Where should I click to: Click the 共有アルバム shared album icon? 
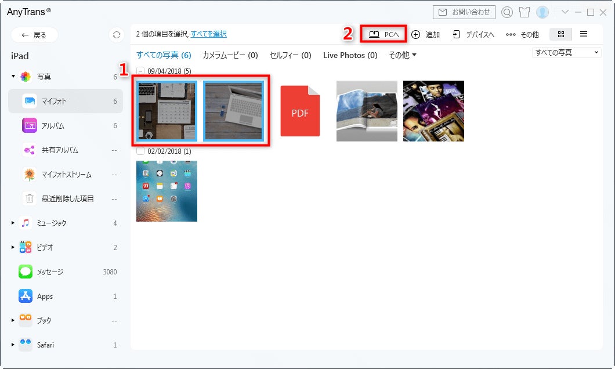click(30, 150)
